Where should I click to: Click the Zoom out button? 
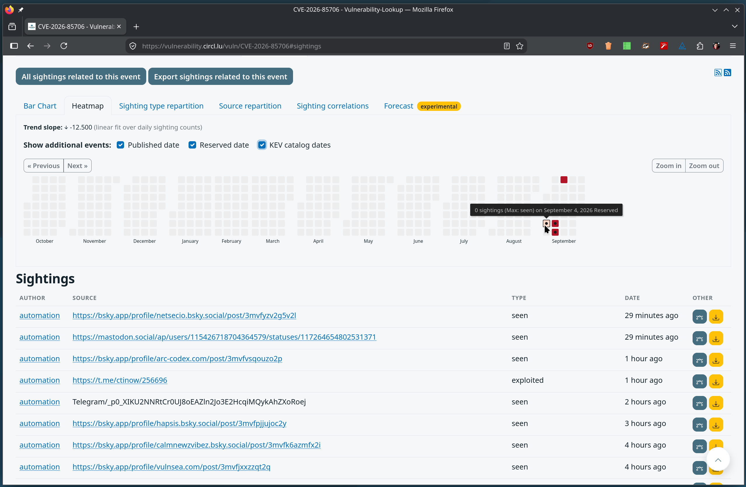pos(704,166)
